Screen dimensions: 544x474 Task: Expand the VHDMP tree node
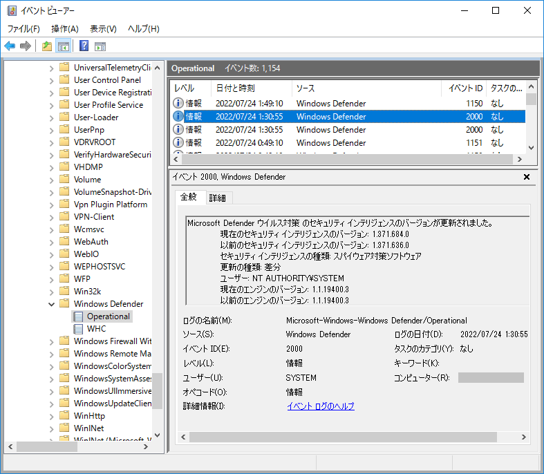pyautogui.click(x=51, y=167)
